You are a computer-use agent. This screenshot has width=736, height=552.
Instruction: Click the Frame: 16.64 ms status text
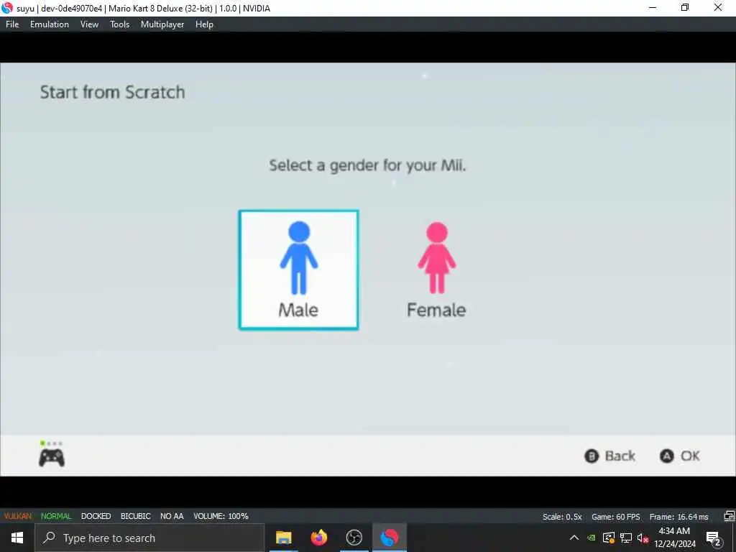coord(678,517)
